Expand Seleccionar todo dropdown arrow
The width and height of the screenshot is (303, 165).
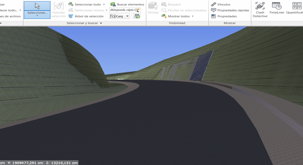click(x=104, y=4)
